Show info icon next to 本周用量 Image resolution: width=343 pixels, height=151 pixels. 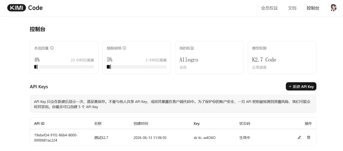click(x=52, y=48)
